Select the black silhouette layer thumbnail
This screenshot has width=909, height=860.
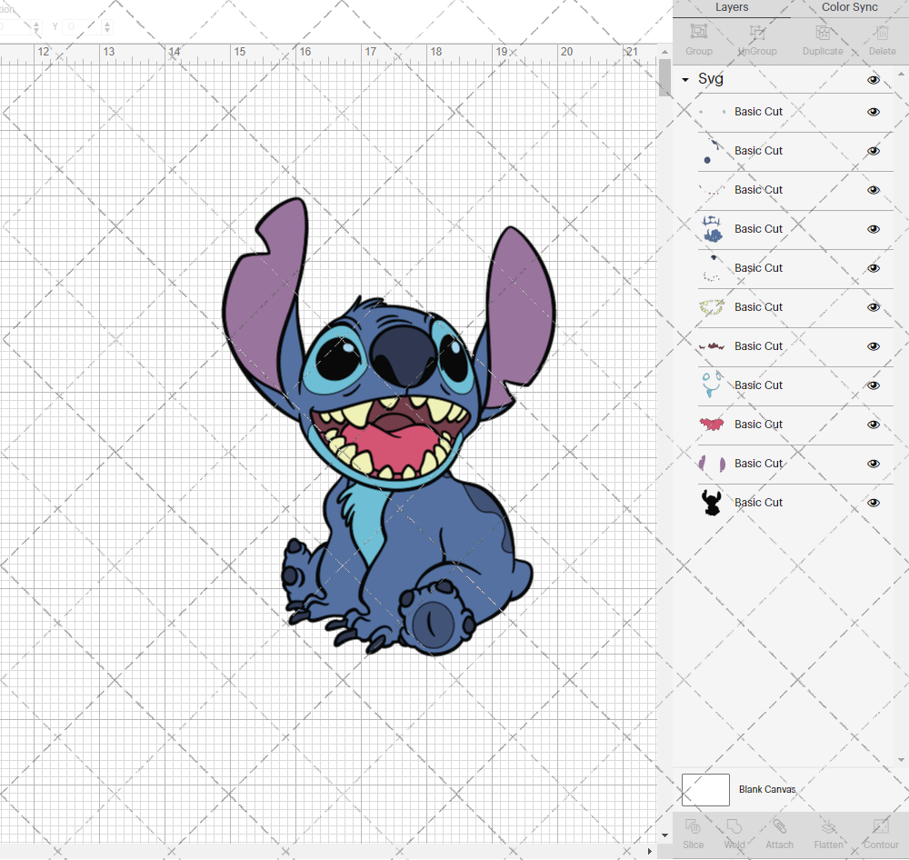click(712, 502)
